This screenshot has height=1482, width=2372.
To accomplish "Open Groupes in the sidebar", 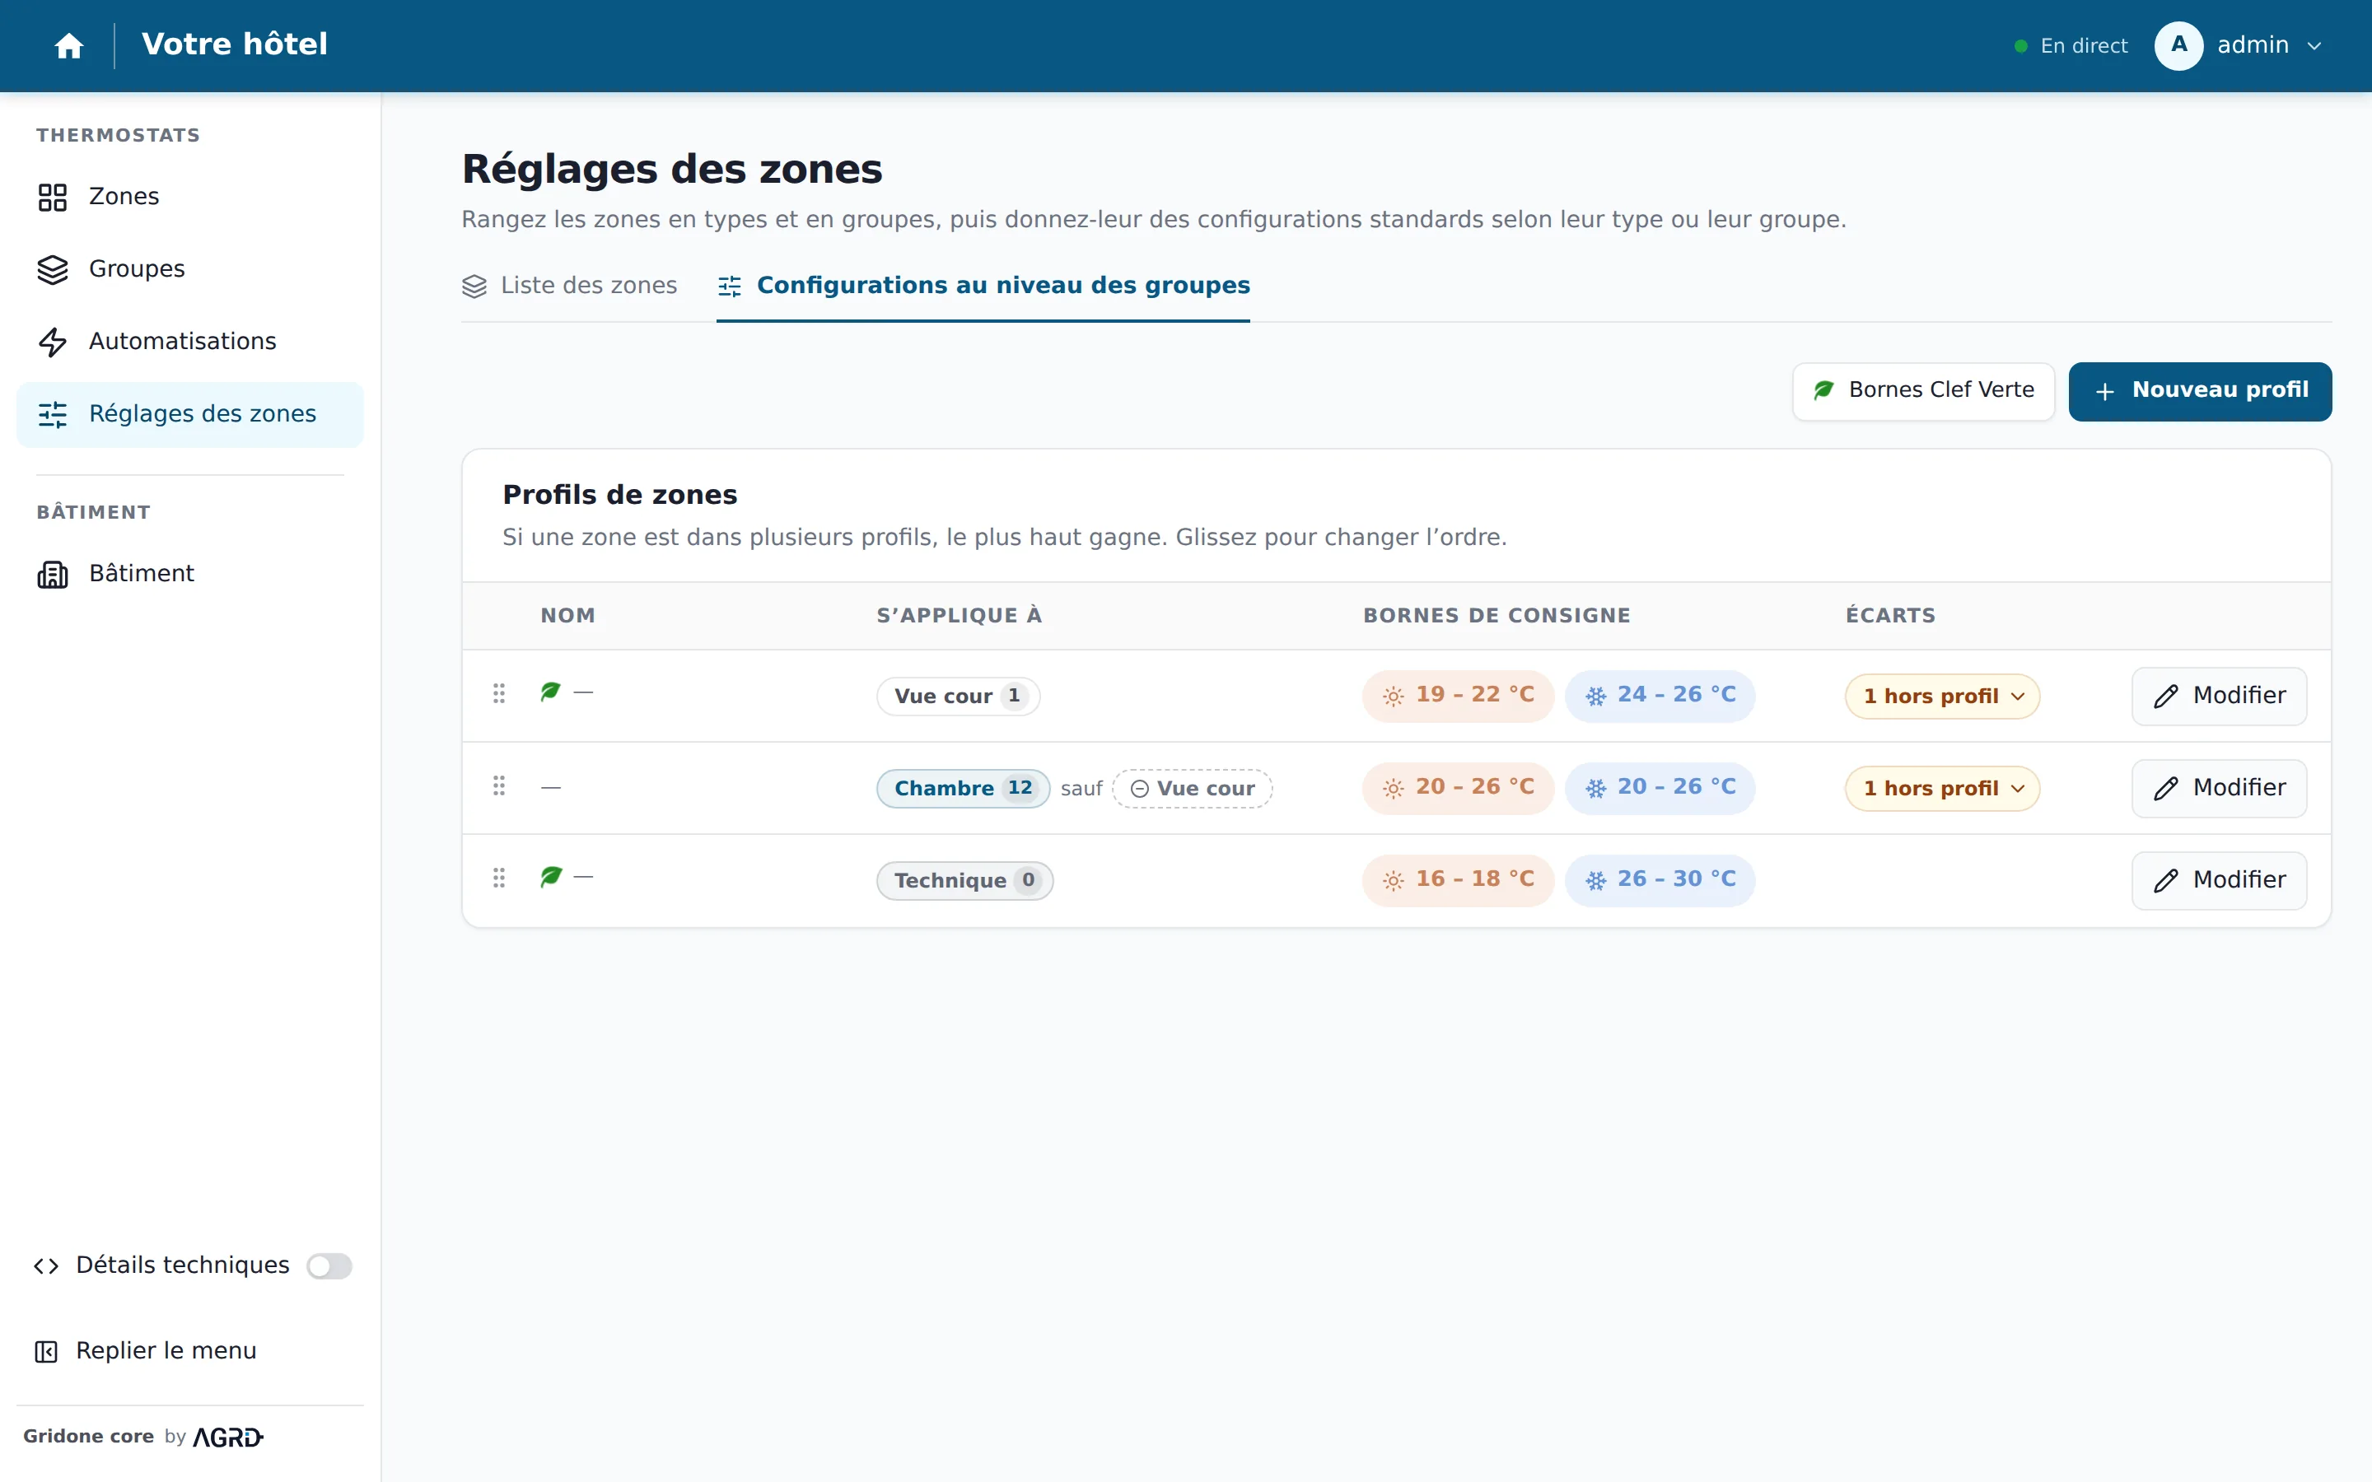I will pyautogui.click(x=190, y=269).
